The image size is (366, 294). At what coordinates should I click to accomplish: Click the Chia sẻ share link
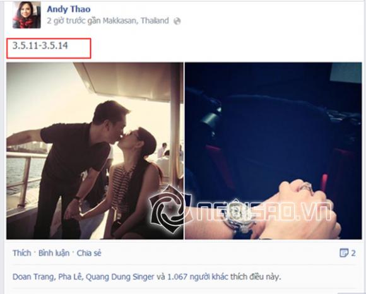(89, 253)
